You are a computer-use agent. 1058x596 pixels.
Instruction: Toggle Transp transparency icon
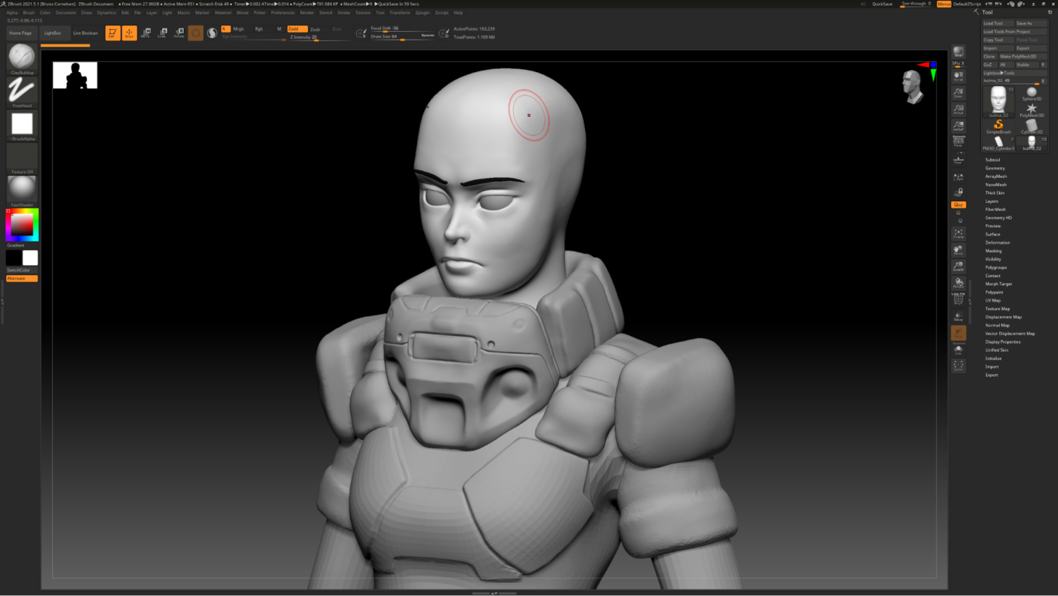click(x=958, y=316)
